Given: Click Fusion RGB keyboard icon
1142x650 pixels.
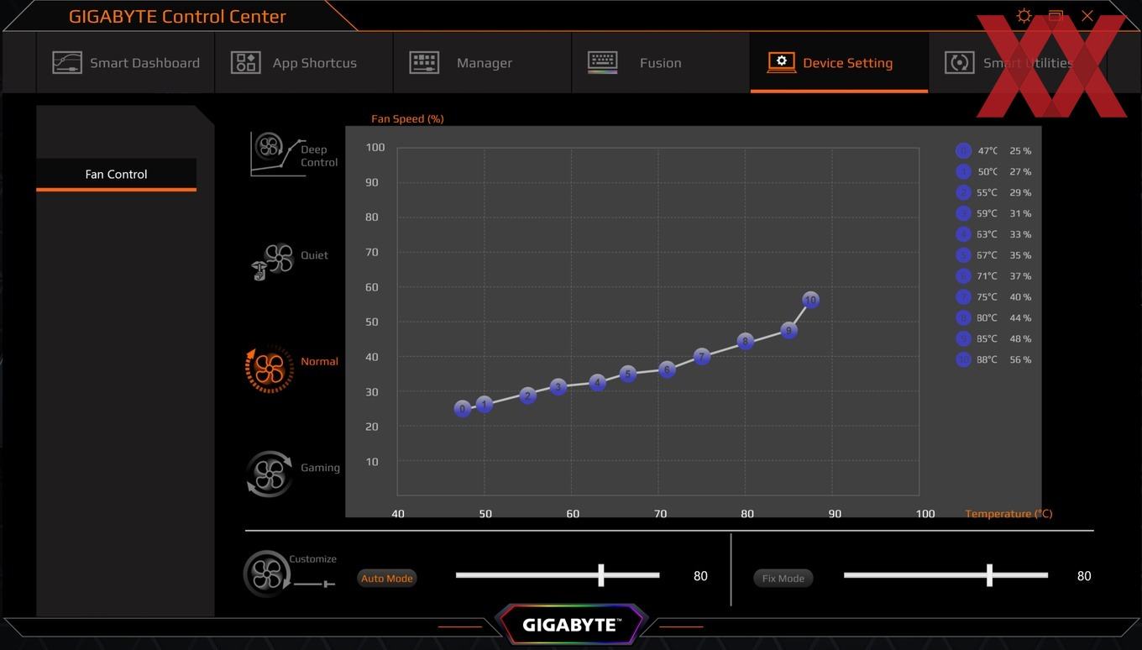Looking at the screenshot, I should [x=603, y=63].
